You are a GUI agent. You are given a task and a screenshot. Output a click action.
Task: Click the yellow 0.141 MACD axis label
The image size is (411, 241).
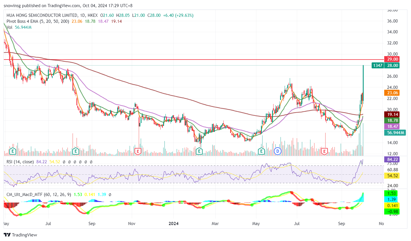click(x=392, y=206)
